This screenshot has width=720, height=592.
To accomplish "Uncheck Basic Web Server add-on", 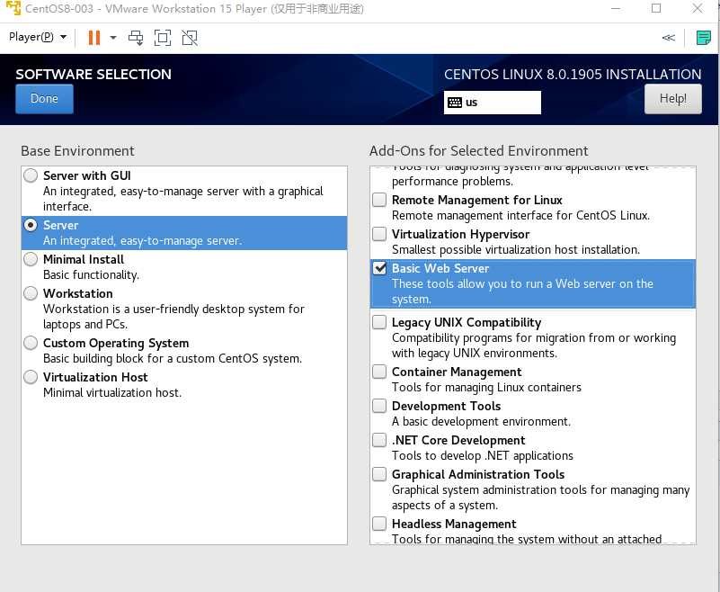I will 379,268.
